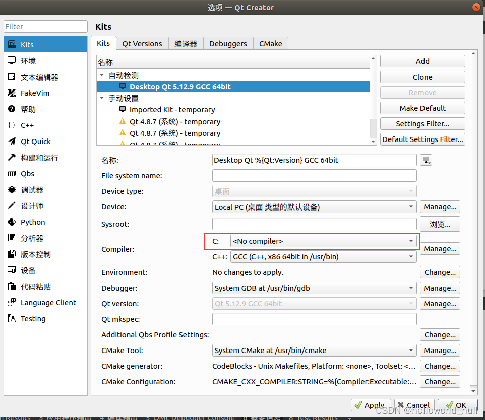Open the Debugger dropdown showing System GDB
485x420 pixels.
(x=314, y=288)
